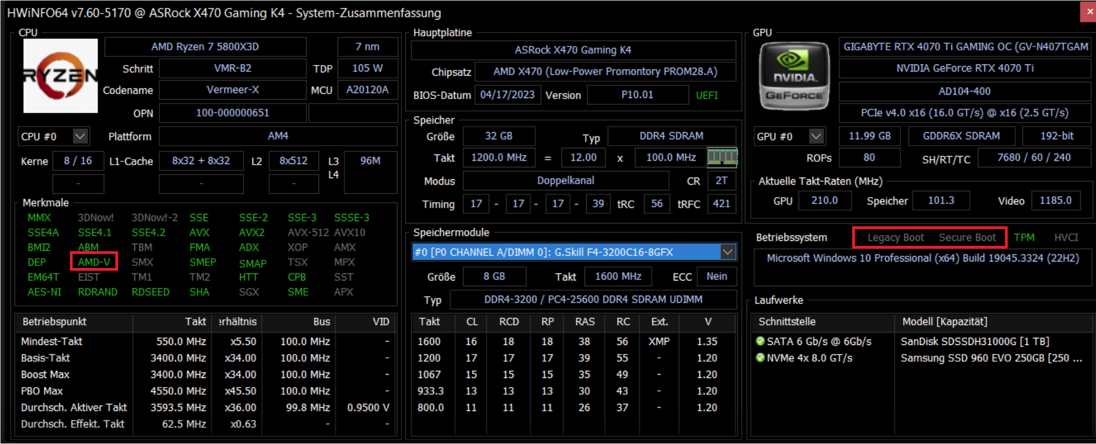Click the green UEFI label
Viewport: 1096px width, 444px height.
(x=706, y=95)
